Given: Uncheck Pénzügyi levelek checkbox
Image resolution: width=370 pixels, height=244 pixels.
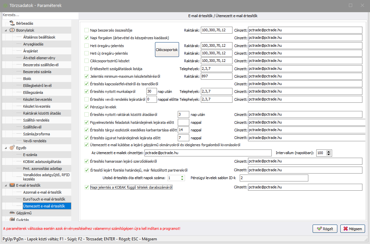Looking at the screenshot, I should [x=87, y=107].
